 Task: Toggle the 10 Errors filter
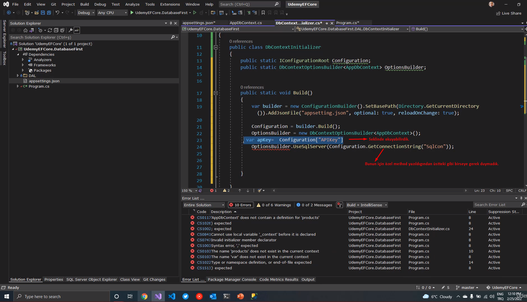point(240,205)
